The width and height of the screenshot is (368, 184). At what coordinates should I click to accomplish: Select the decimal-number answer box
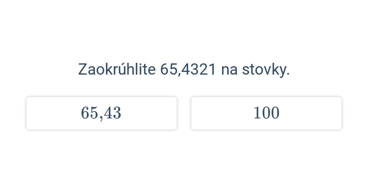pyautogui.click(x=101, y=113)
